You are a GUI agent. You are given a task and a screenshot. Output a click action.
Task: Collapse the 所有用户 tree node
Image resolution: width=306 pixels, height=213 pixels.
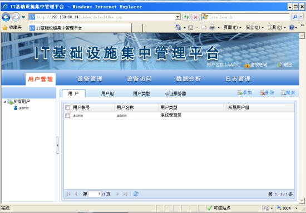[x=5, y=102]
